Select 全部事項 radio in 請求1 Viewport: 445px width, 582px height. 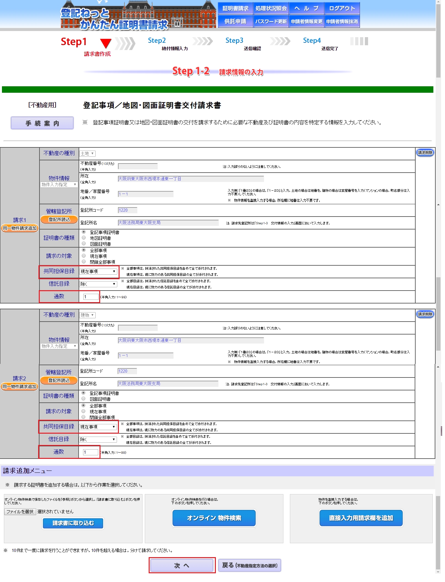[x=84, y=250]
